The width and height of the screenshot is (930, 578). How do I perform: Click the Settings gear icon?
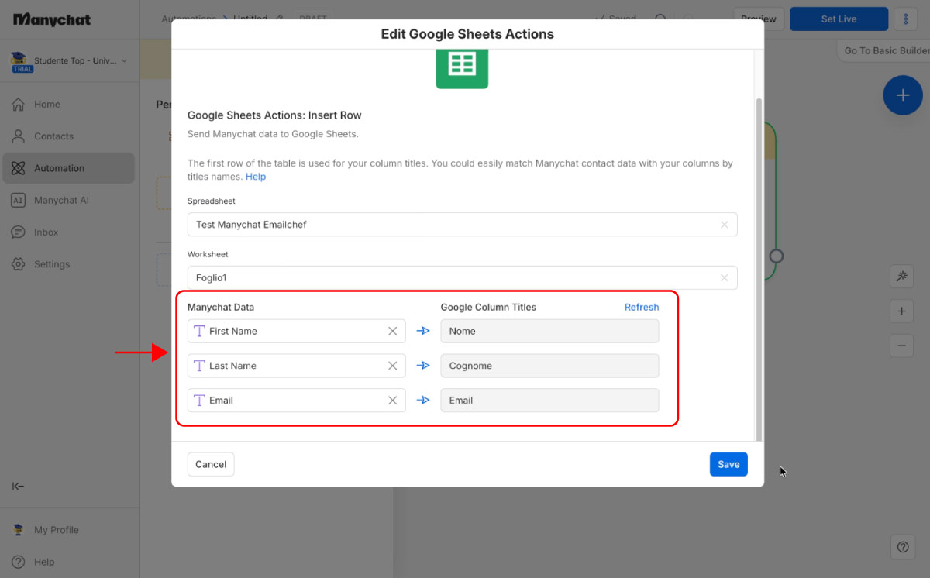pos(18,264)
